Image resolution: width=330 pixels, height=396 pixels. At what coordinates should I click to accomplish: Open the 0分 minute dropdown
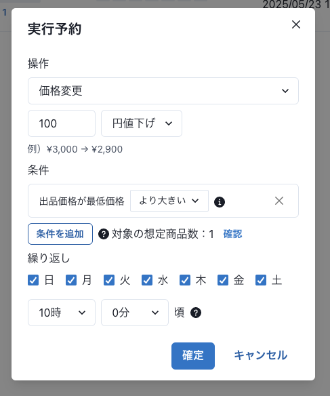(135, 313)
